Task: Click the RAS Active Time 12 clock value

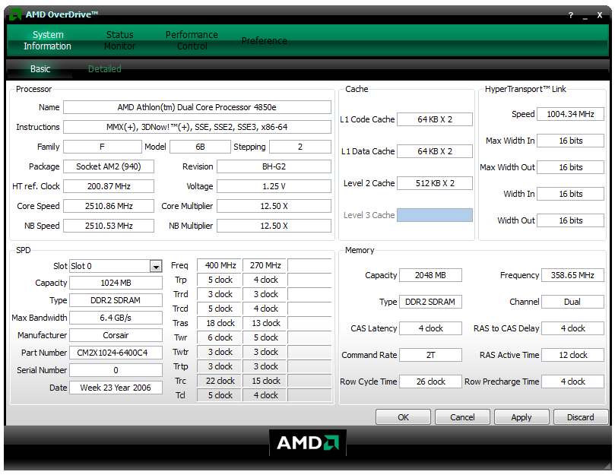Action: 572,355
